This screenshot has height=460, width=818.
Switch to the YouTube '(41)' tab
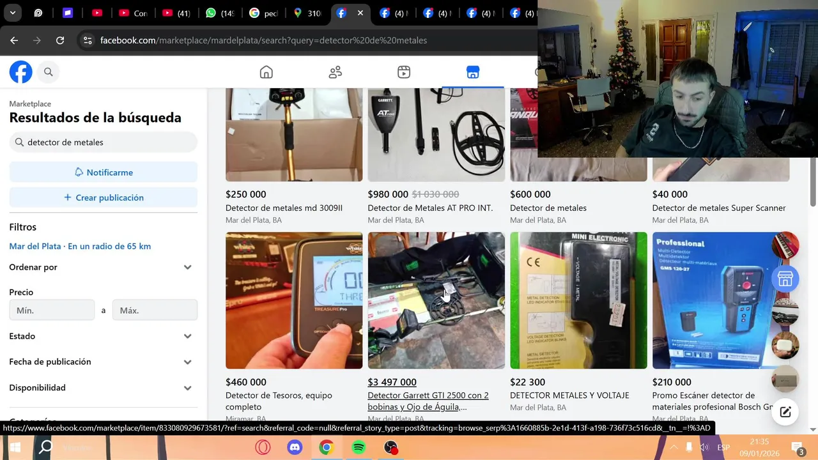tap(176, 13)
